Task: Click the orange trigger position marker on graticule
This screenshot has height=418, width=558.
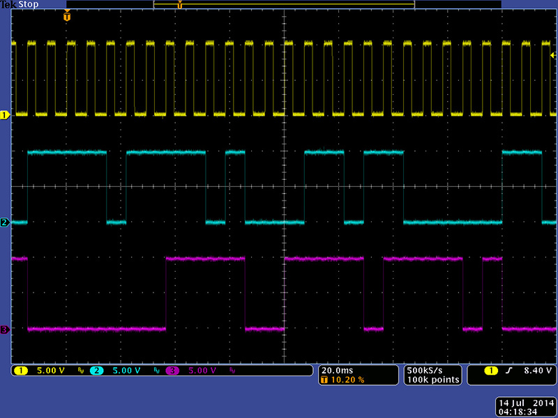Action: [67, 16]
